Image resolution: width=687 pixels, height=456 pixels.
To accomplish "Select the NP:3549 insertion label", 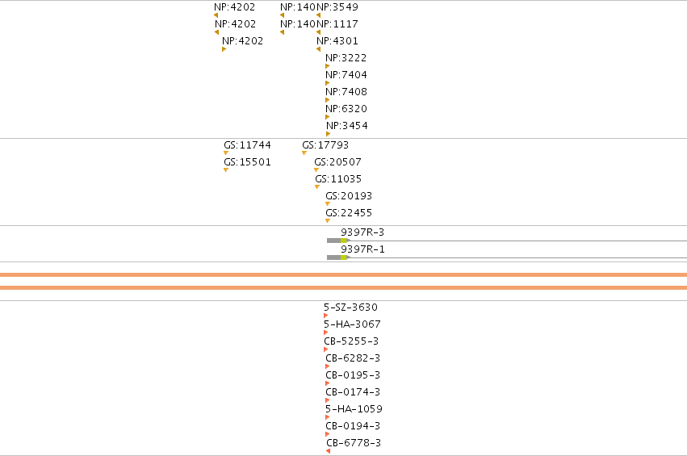I will click(337, 7).
